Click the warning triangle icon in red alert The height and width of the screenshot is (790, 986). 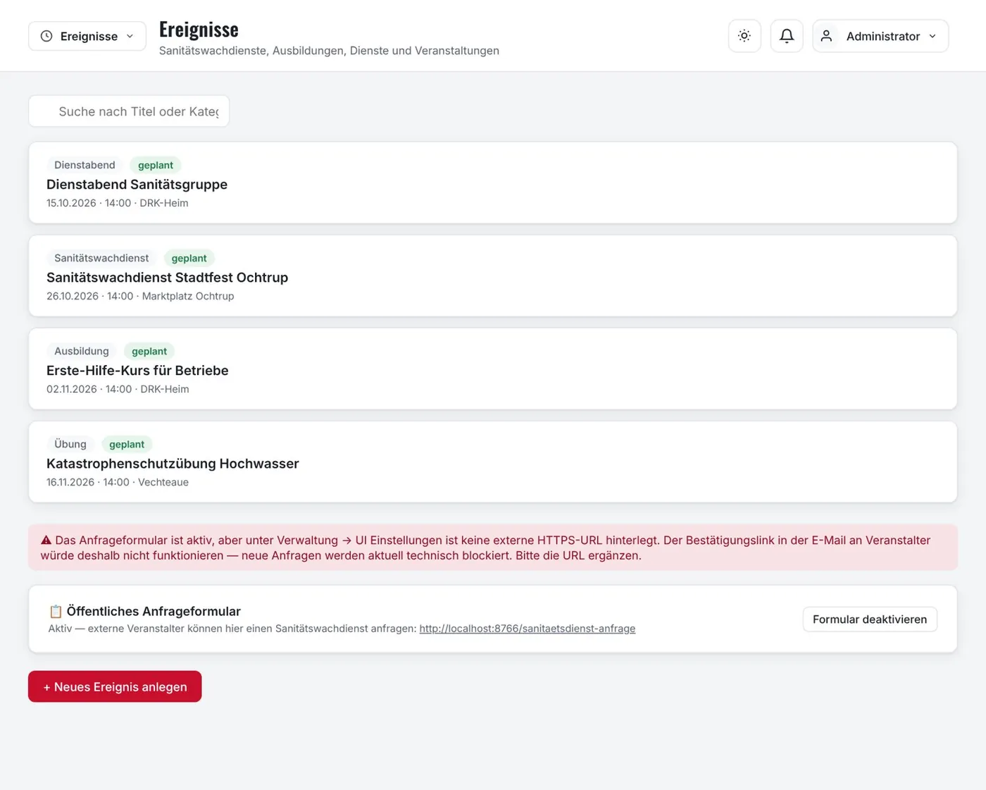click(x=46, y=541)
